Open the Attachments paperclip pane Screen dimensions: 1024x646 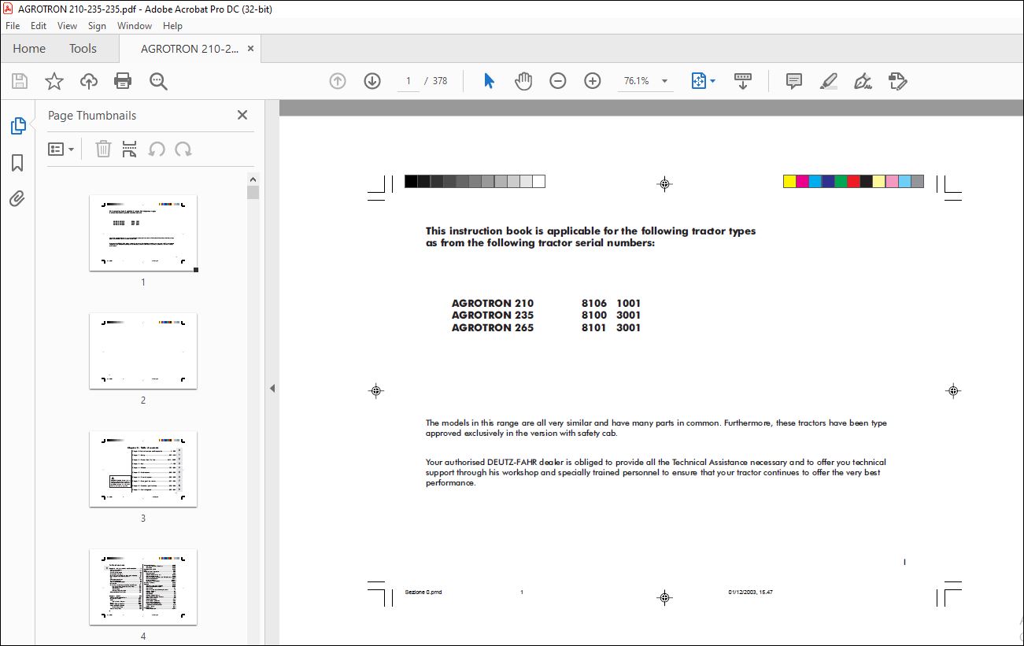(x=17, y=198)
